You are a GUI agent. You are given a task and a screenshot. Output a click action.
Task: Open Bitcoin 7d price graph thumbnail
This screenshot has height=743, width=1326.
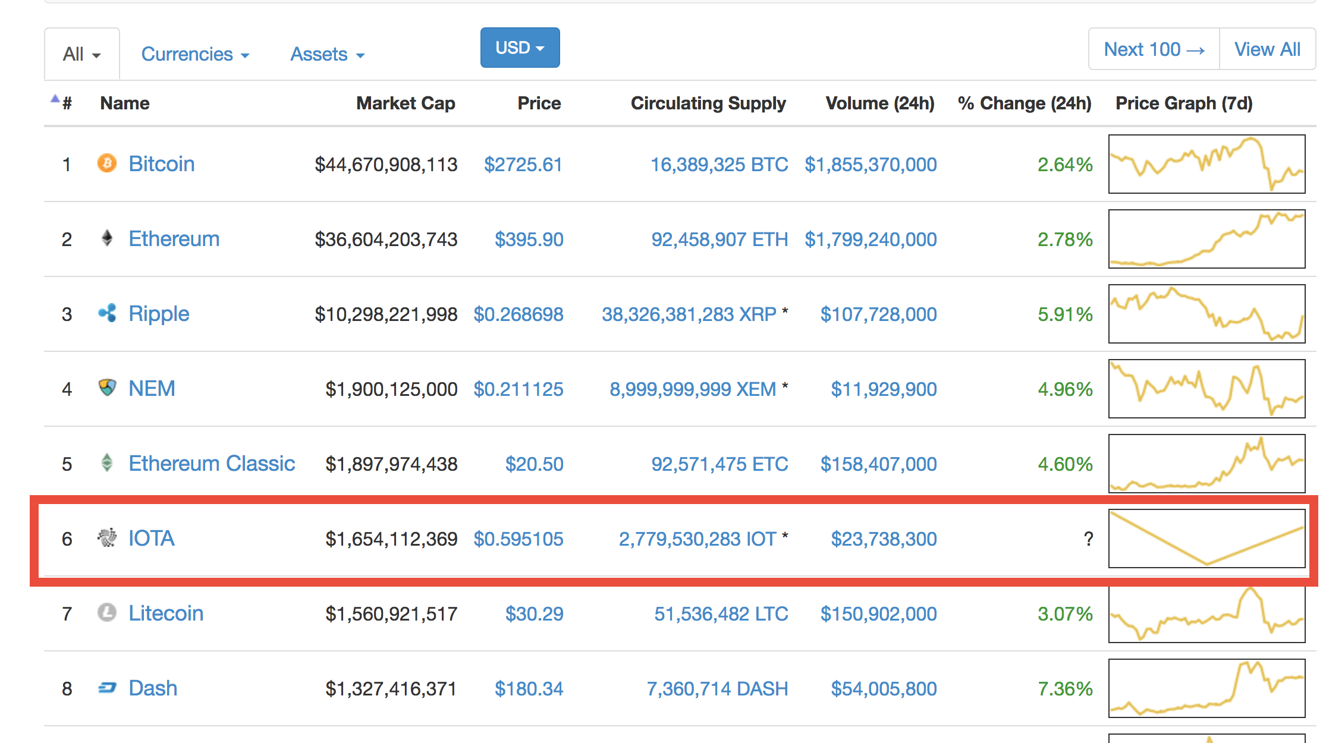[x=1207, y=164]
